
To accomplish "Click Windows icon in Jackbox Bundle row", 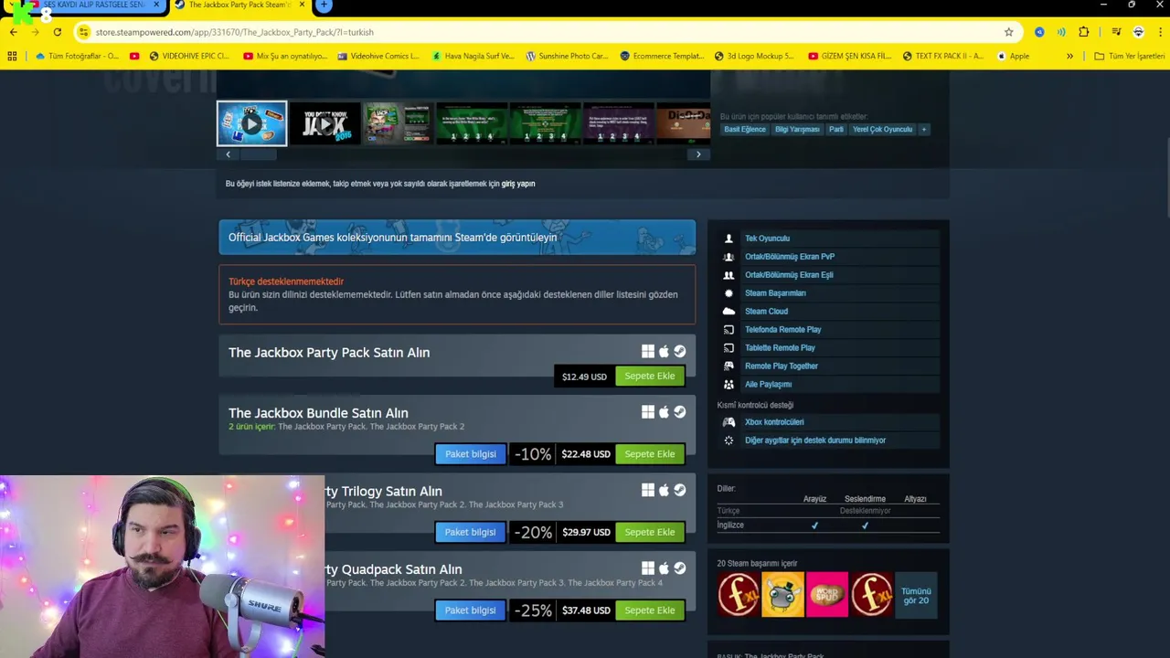I will pos(648,412).
